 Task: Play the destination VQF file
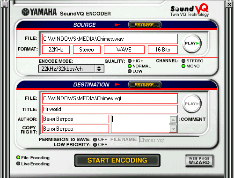[x=192, y=104]
